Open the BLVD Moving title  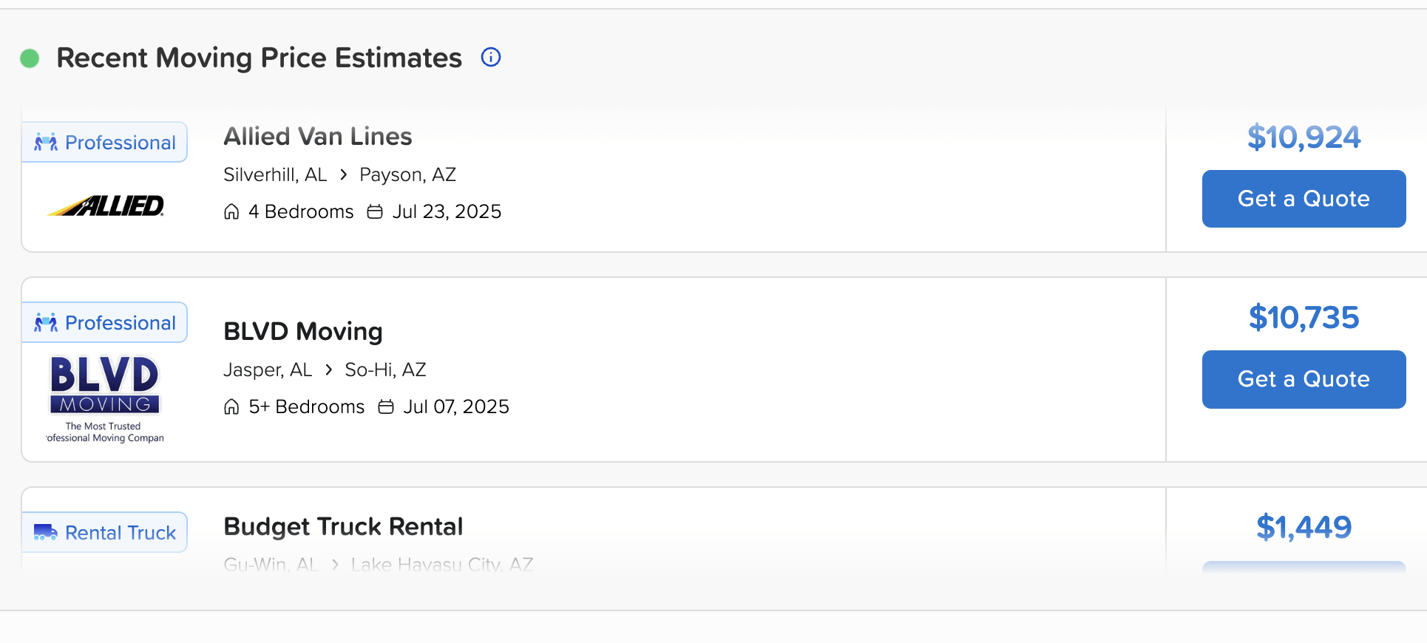click(x=303, y=332)
